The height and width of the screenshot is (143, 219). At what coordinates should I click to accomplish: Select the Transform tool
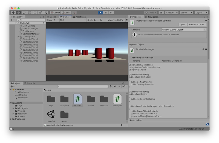(40, 13)
